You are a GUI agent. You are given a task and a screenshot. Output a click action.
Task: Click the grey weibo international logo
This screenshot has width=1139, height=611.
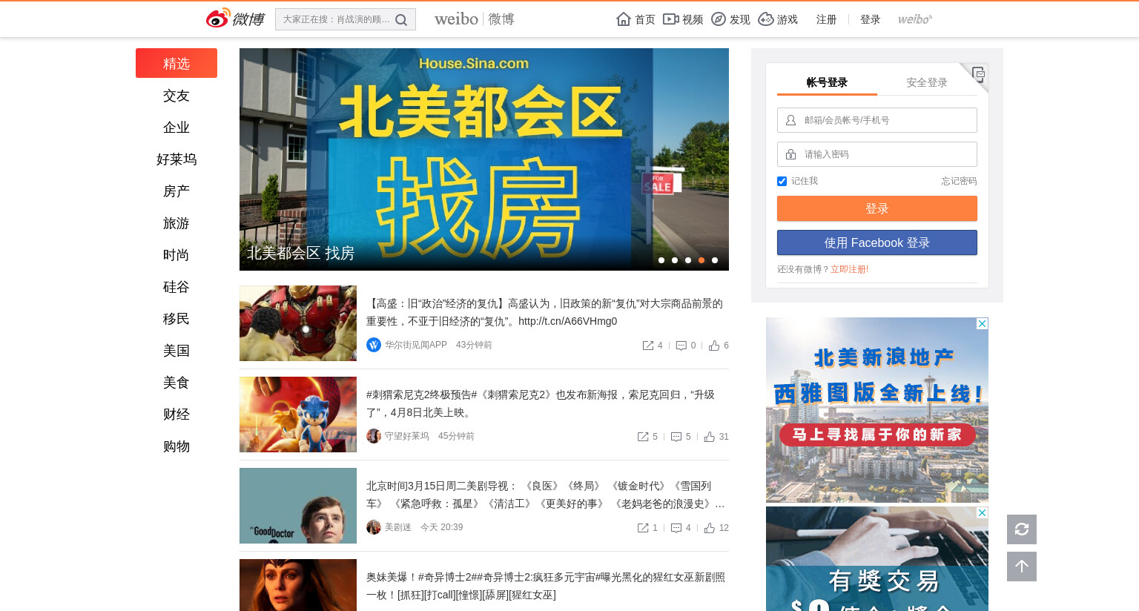[x=915, y=19]
